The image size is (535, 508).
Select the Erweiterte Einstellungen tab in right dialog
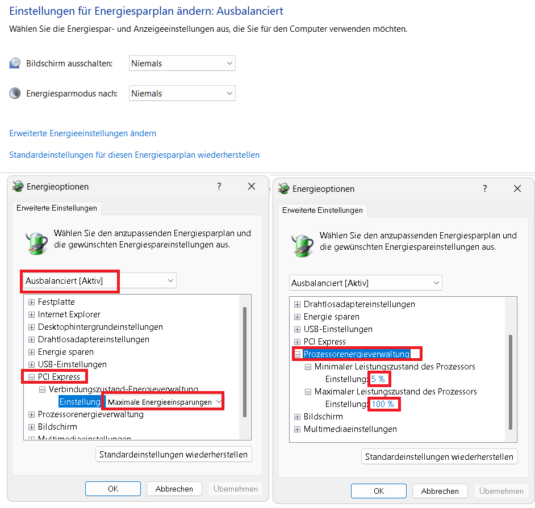pos(323,211)
